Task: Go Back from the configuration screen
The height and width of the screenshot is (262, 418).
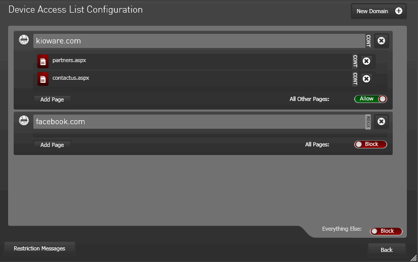Action: click(387, 250)
